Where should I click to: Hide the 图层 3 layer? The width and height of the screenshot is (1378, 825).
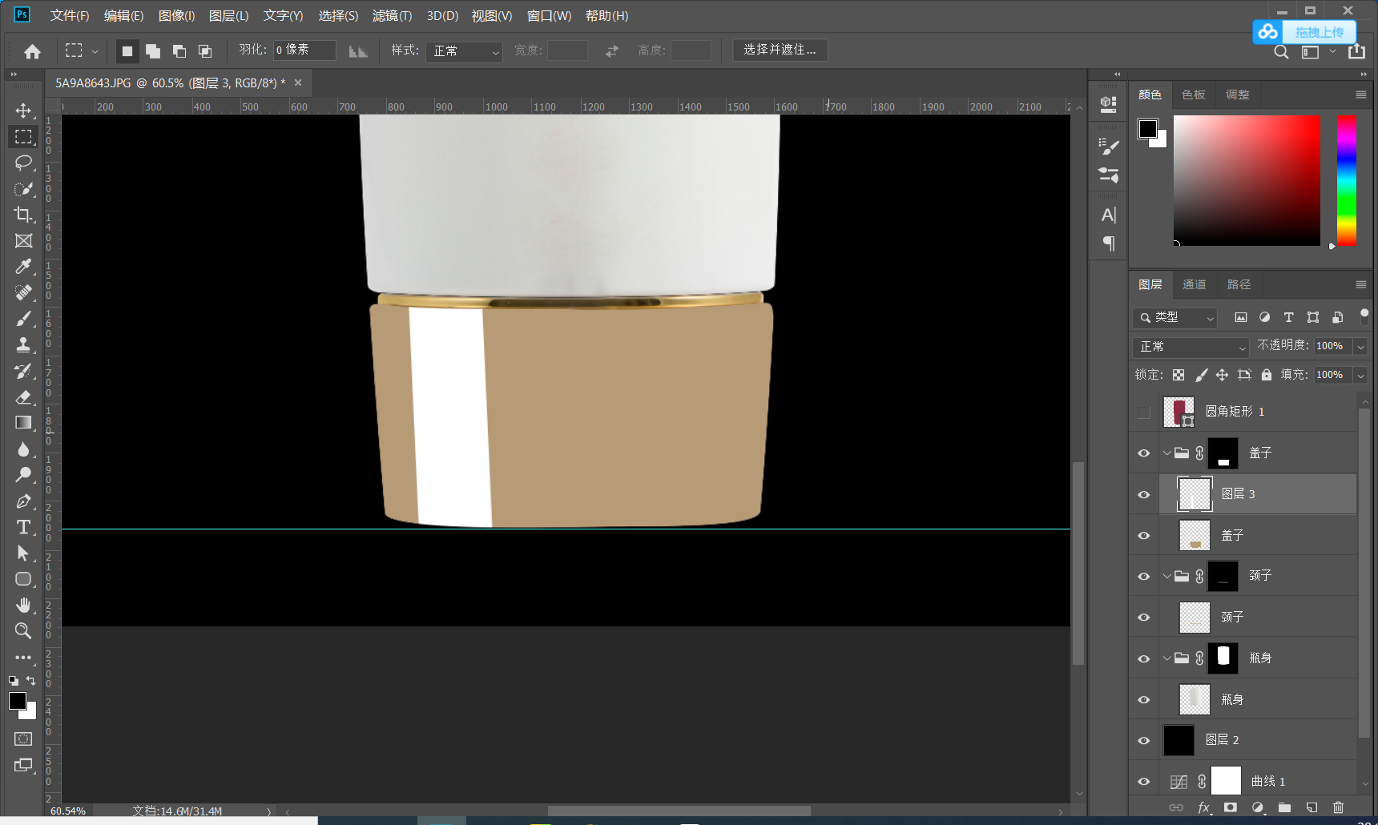click(1143, 494)
